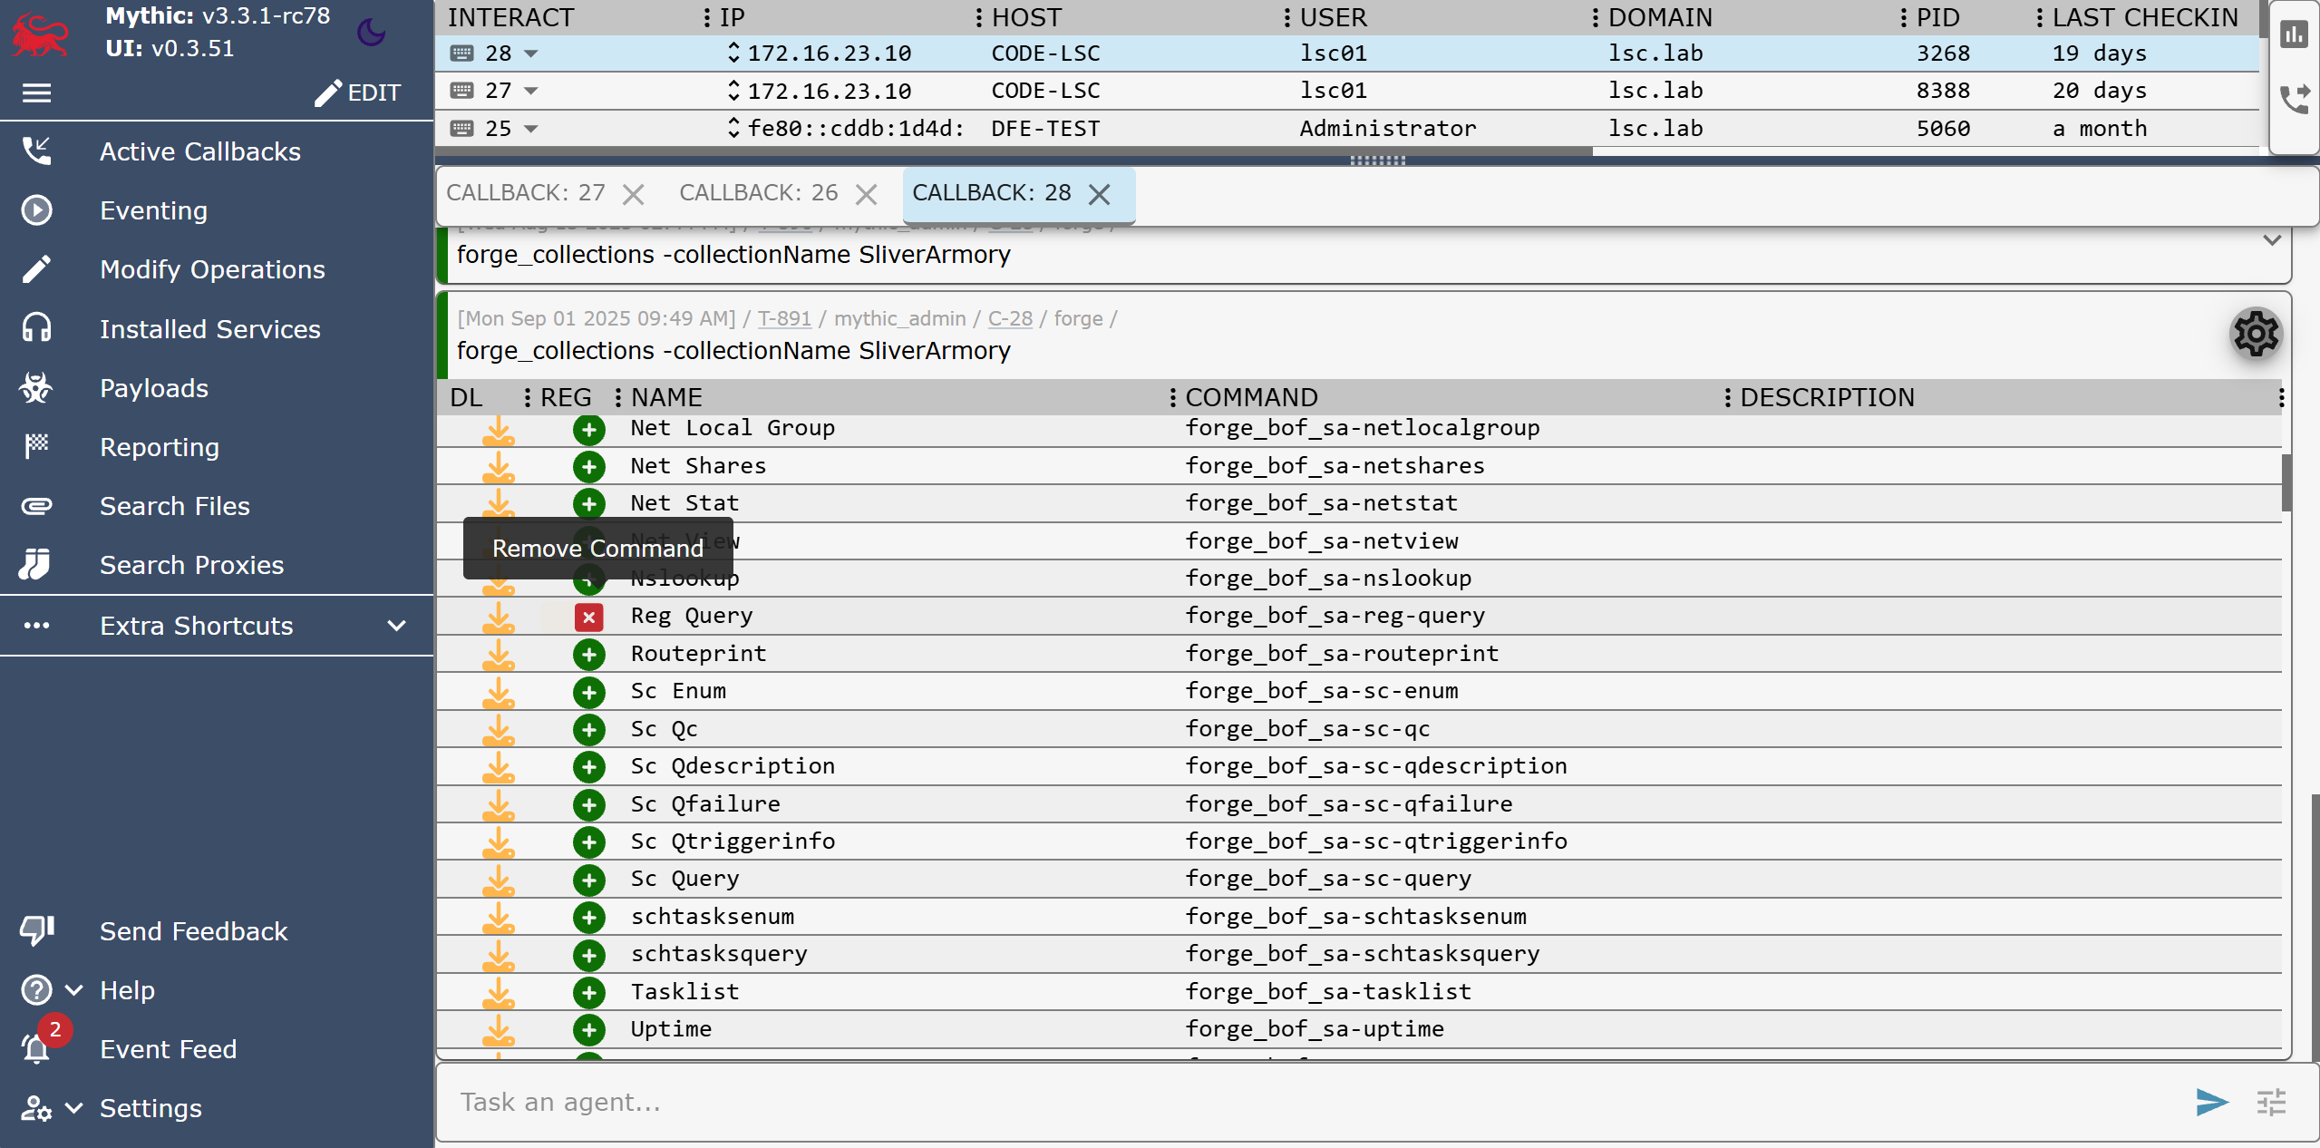Open the Payloads biohazard icon
This screenshot has height=1148, width=2320.
pyautogui.click(x=36, y=388)
